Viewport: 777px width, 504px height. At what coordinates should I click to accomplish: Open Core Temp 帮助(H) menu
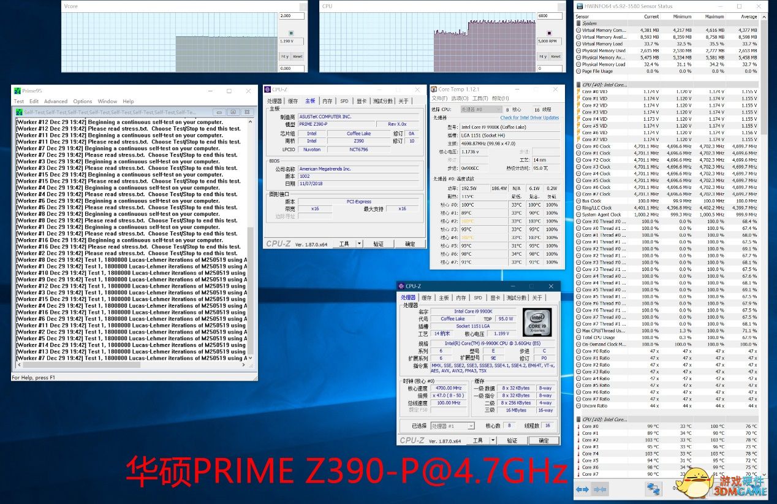coord(500,99)
